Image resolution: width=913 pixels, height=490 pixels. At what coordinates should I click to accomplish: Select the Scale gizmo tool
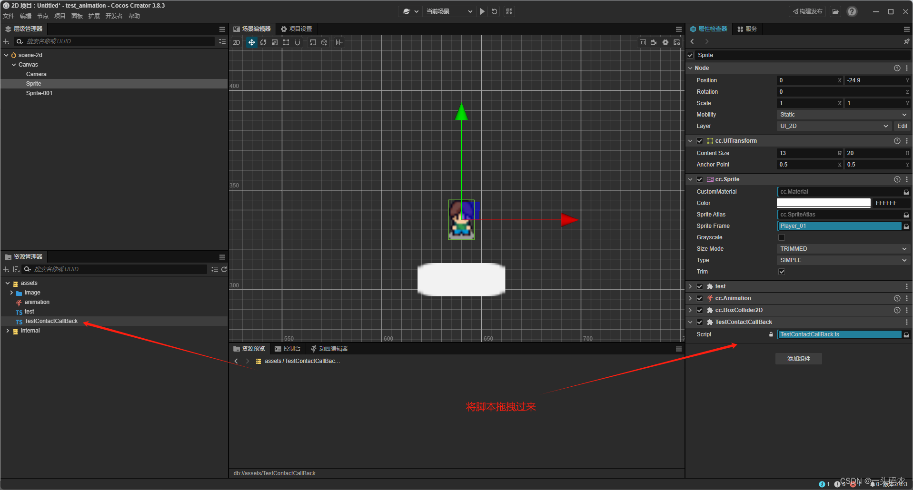click(275, 42)
